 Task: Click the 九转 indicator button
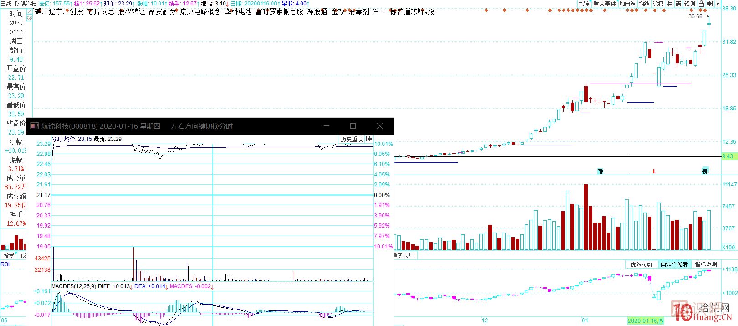pos(584,4)
